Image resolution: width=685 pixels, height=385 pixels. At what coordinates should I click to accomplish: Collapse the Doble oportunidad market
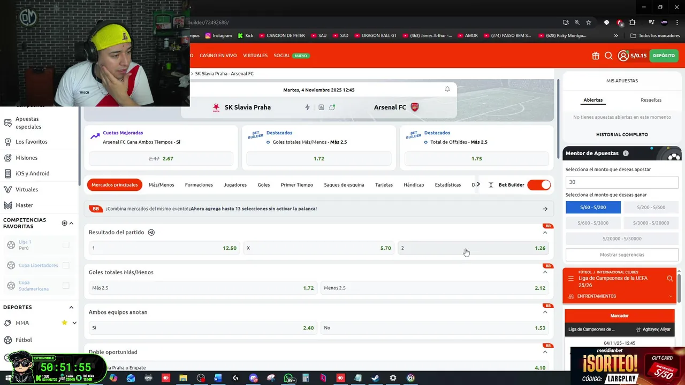tap(545, 352)
